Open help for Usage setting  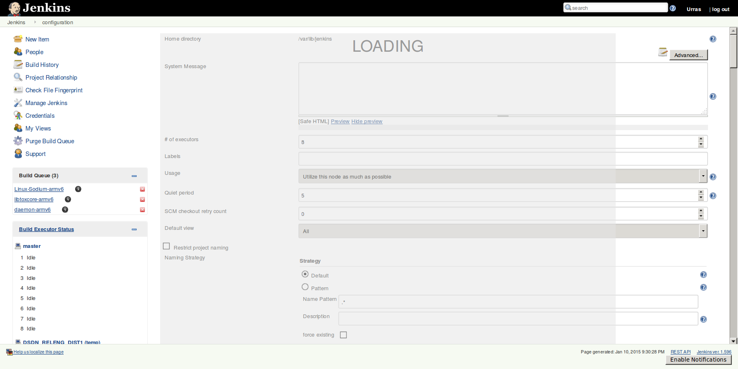[x=713, y=177]
